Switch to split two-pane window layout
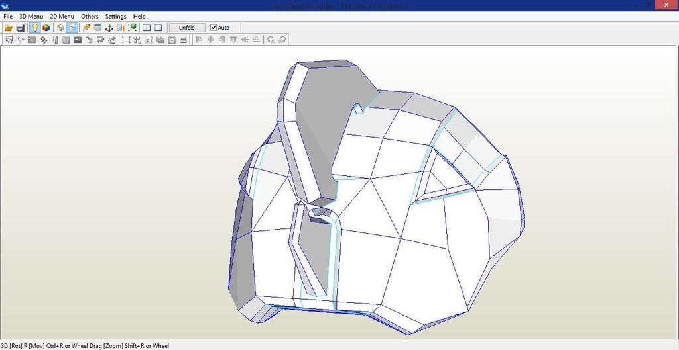This screenshot has height=350, width=679. (x=147, y=28)
